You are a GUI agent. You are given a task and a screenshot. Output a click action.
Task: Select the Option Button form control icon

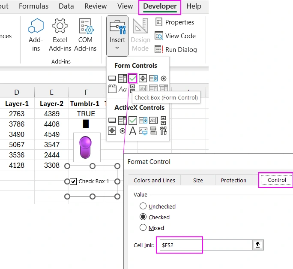point(164,79)
